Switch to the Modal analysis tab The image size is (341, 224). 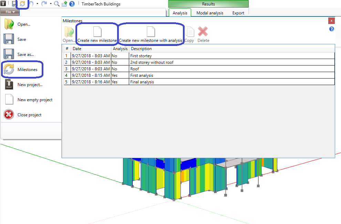210,13
